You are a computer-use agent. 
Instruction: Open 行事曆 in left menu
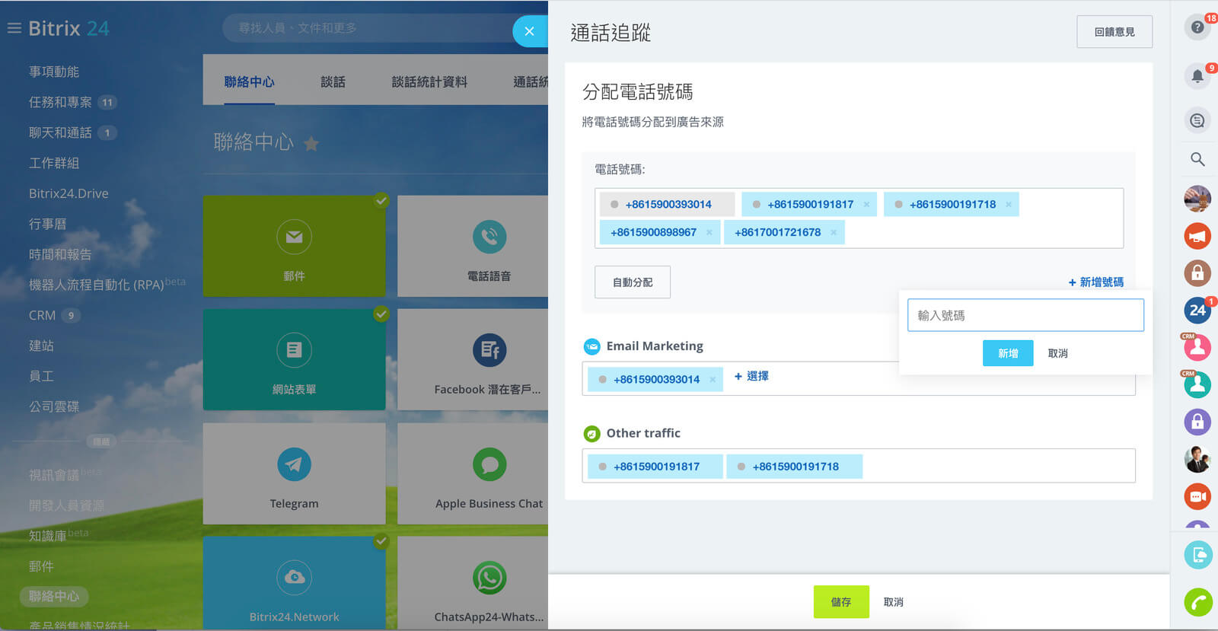[47, 224]
